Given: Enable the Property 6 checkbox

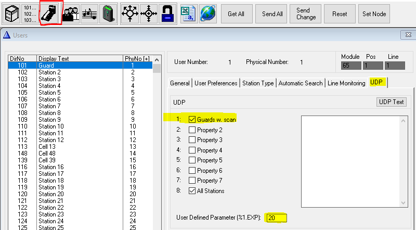Looking at the screenshot, I should click(192, 170).
